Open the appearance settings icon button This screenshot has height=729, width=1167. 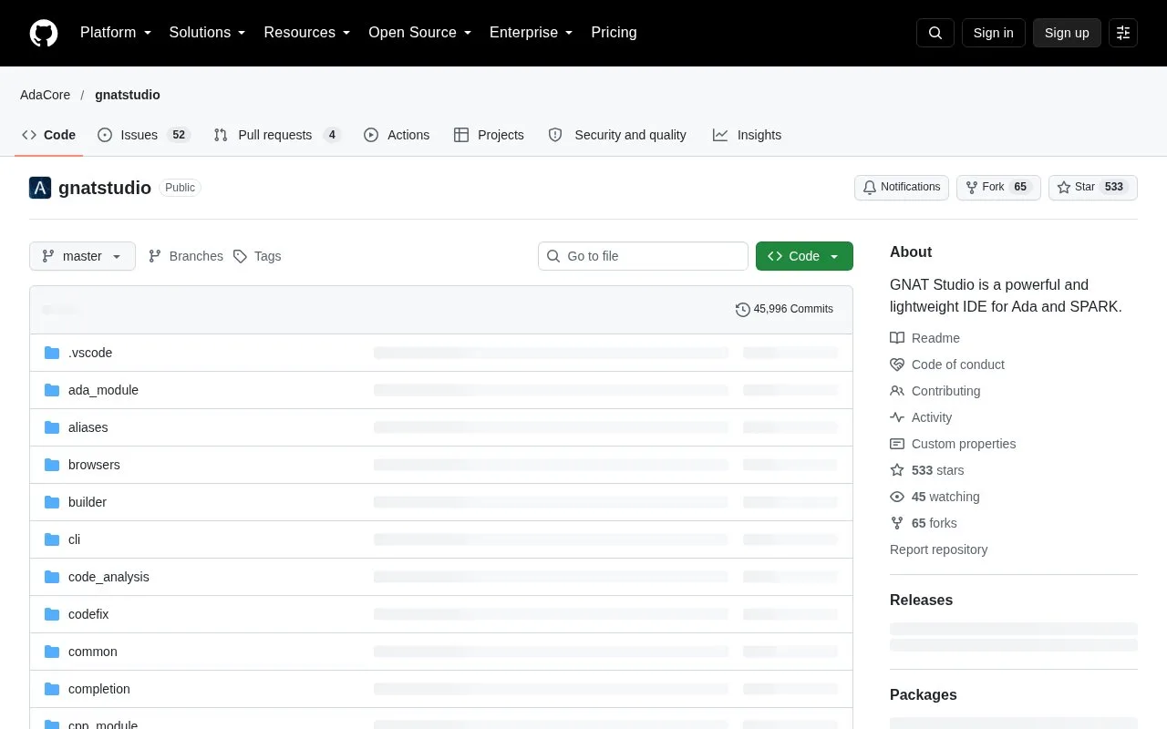[x=1123, y=33]
